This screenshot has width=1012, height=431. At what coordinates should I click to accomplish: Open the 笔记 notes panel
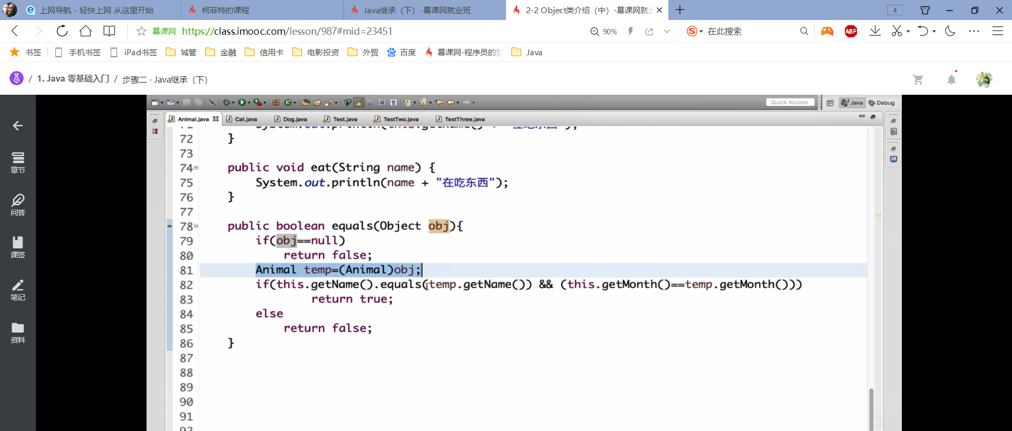point(17,290)
